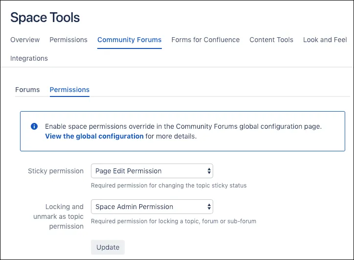Open the Locking and unmark permission dropdown
This screenshot has width=354, height=260.
pyautogui.click(x=152, y=207)
